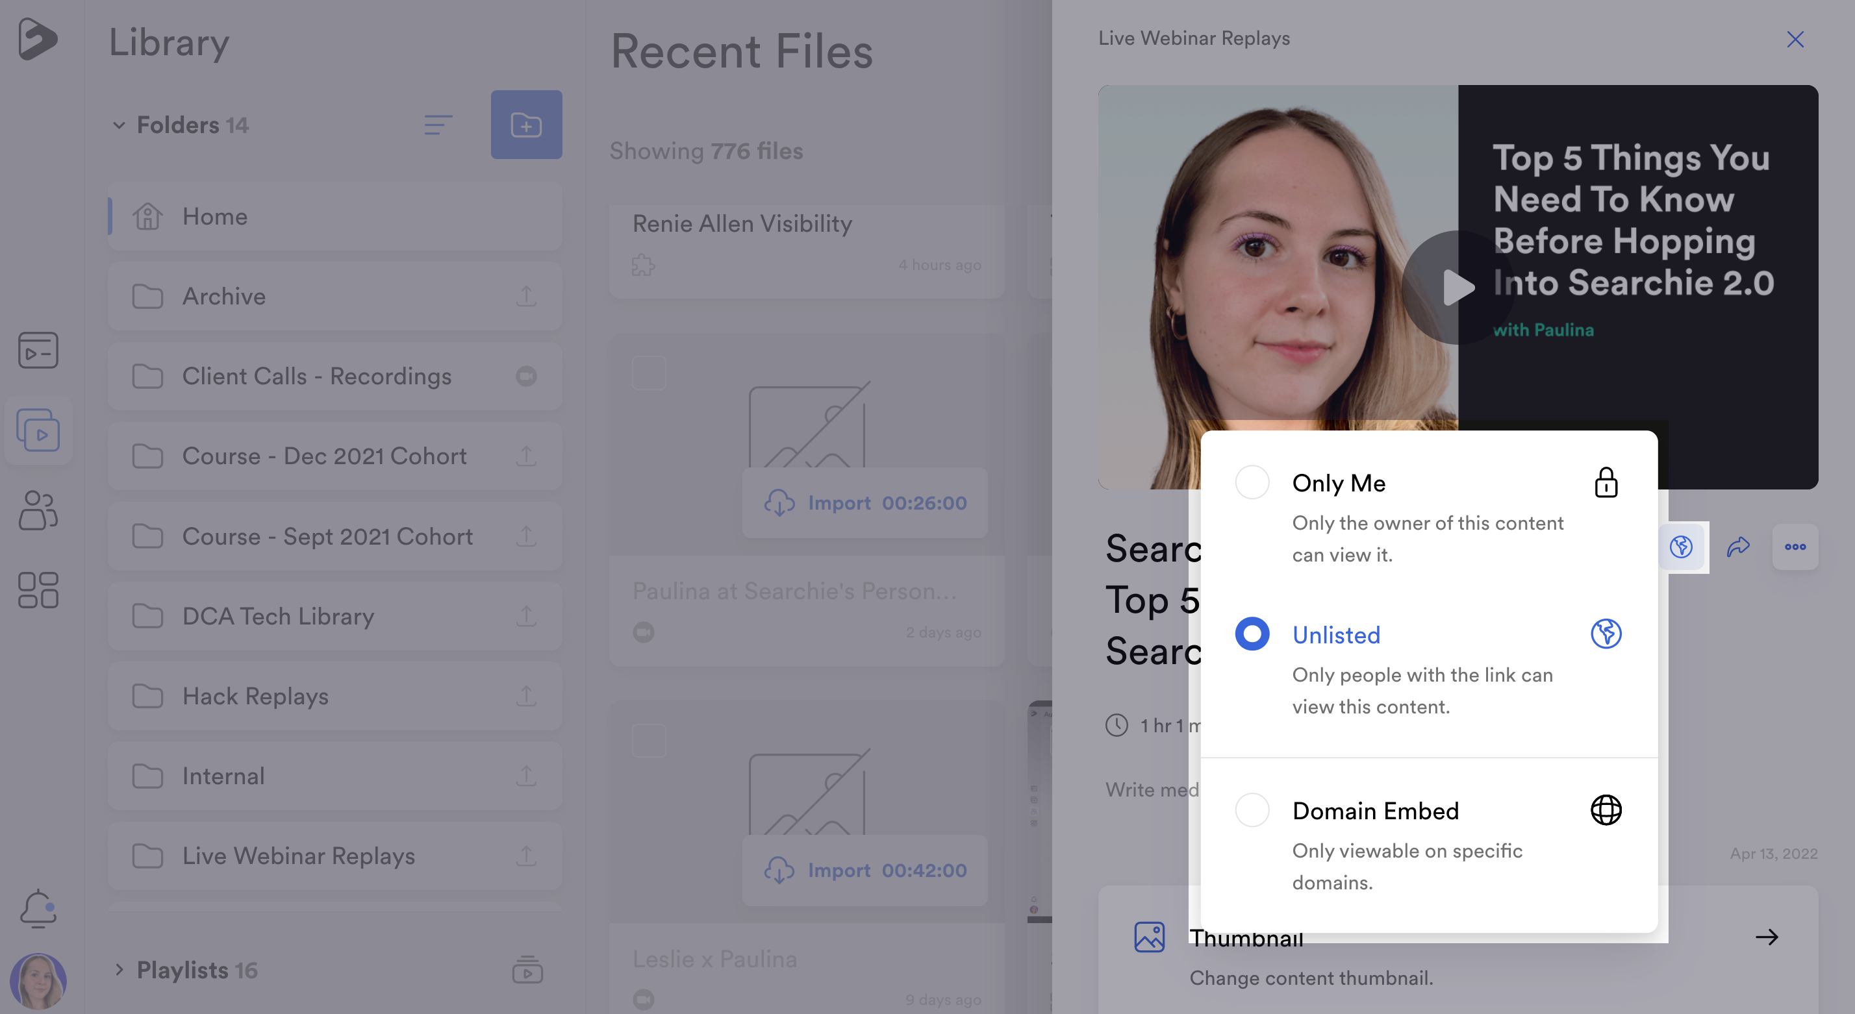Open the media library sidebar icon

pos(38,430)
